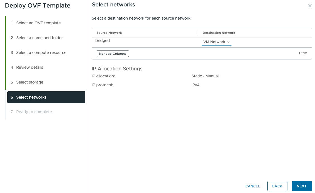Select the current step 6 Select networks

(31, 97)
